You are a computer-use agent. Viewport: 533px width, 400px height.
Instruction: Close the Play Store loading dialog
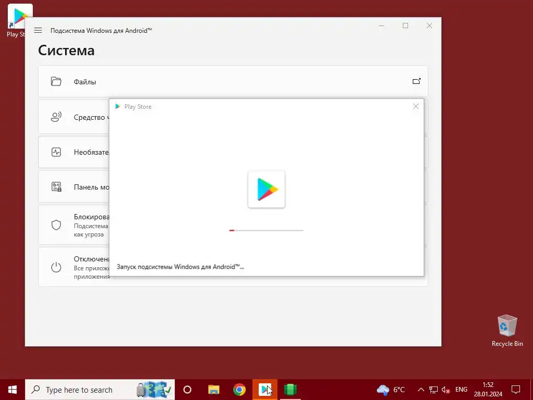416,106
